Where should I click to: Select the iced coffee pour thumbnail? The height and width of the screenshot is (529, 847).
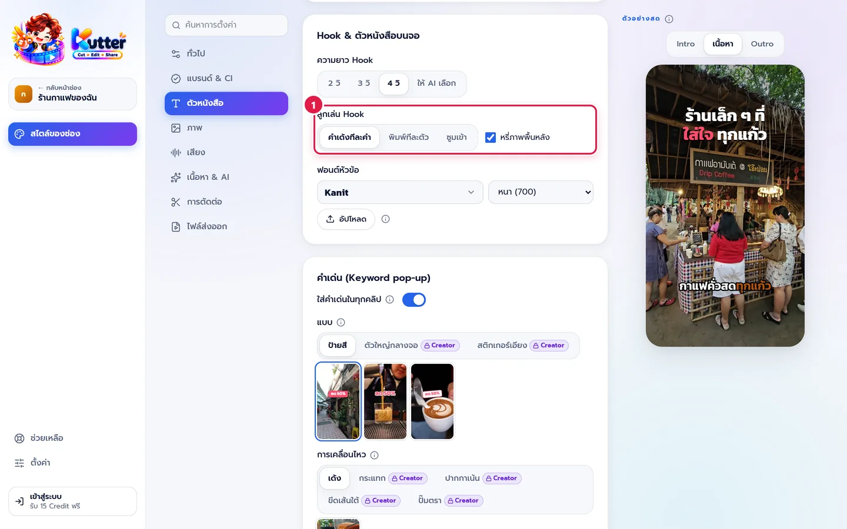coord(385,401)
